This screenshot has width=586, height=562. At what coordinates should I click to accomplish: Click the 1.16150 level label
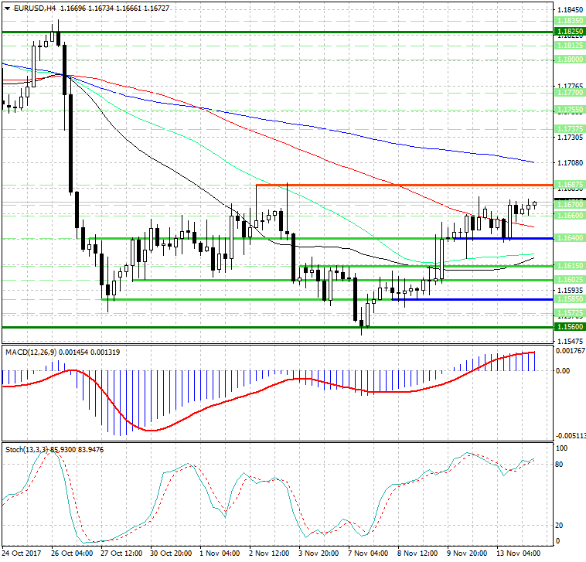pos(569,266)
